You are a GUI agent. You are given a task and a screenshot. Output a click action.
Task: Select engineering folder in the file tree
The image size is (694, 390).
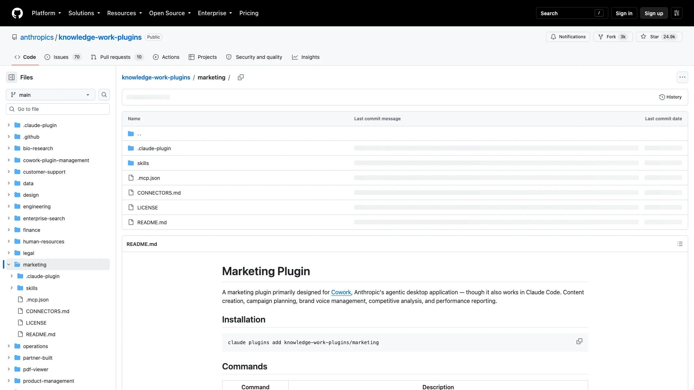(x=58, y=206)
